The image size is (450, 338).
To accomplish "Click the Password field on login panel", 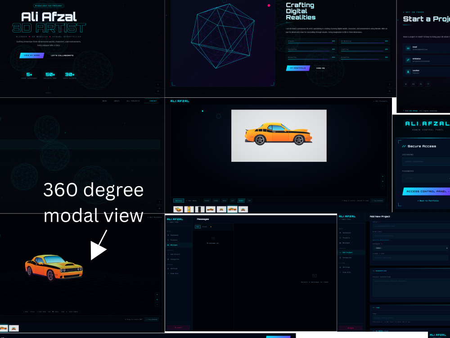I will tap(426, 178).
